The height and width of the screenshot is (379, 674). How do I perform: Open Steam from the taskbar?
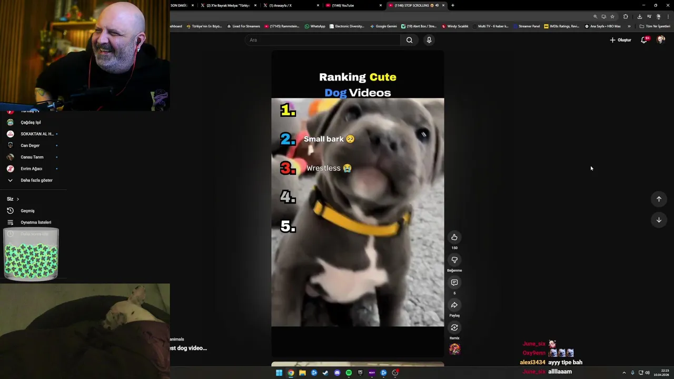(x=325, y=373)
